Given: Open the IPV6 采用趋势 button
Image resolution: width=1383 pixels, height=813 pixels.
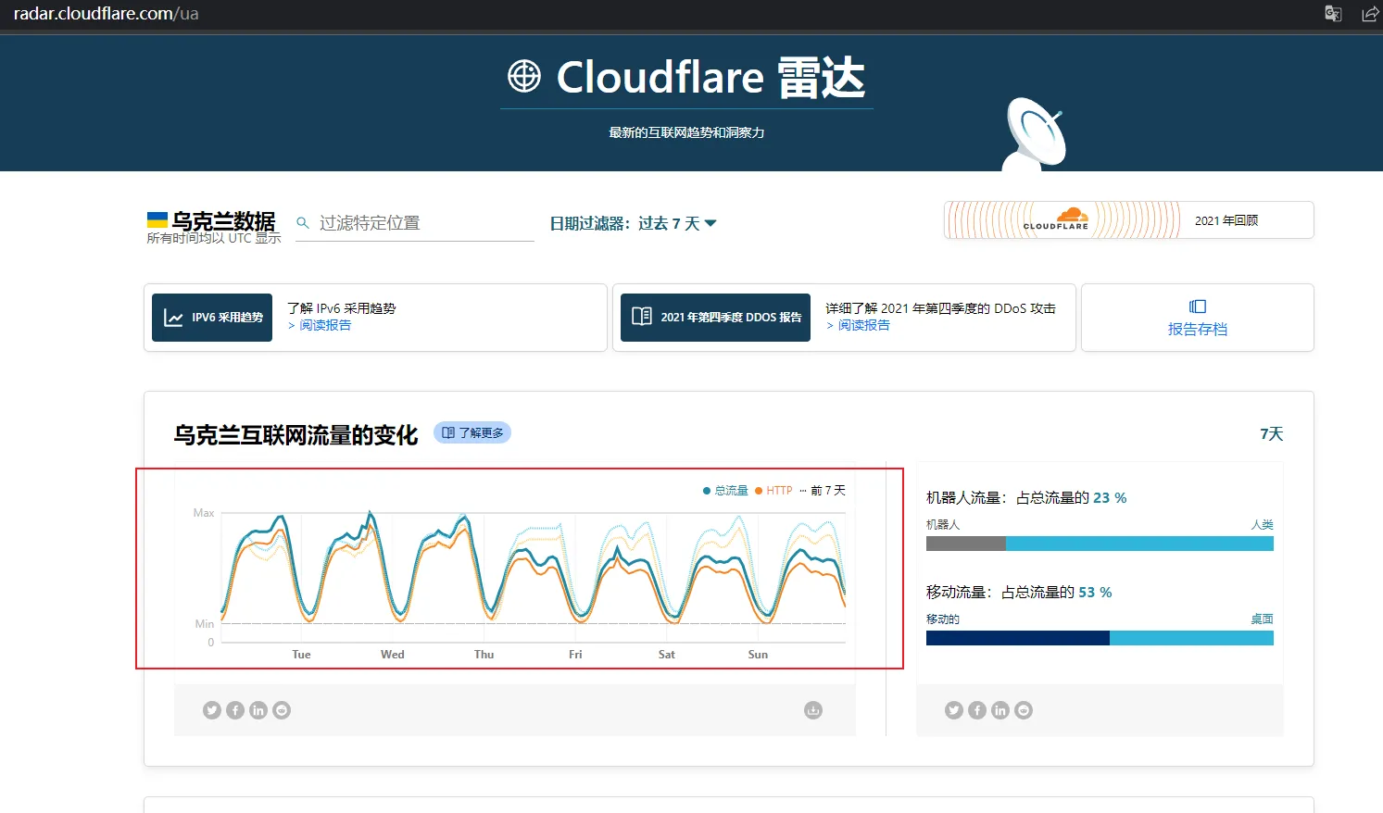Looking at the screenshot, I should [212, 318].
